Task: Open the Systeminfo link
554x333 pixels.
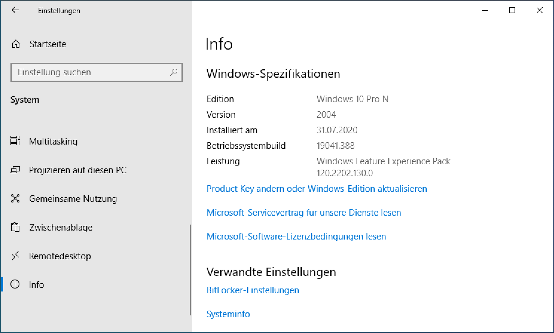Action: [x=228, y=314]
